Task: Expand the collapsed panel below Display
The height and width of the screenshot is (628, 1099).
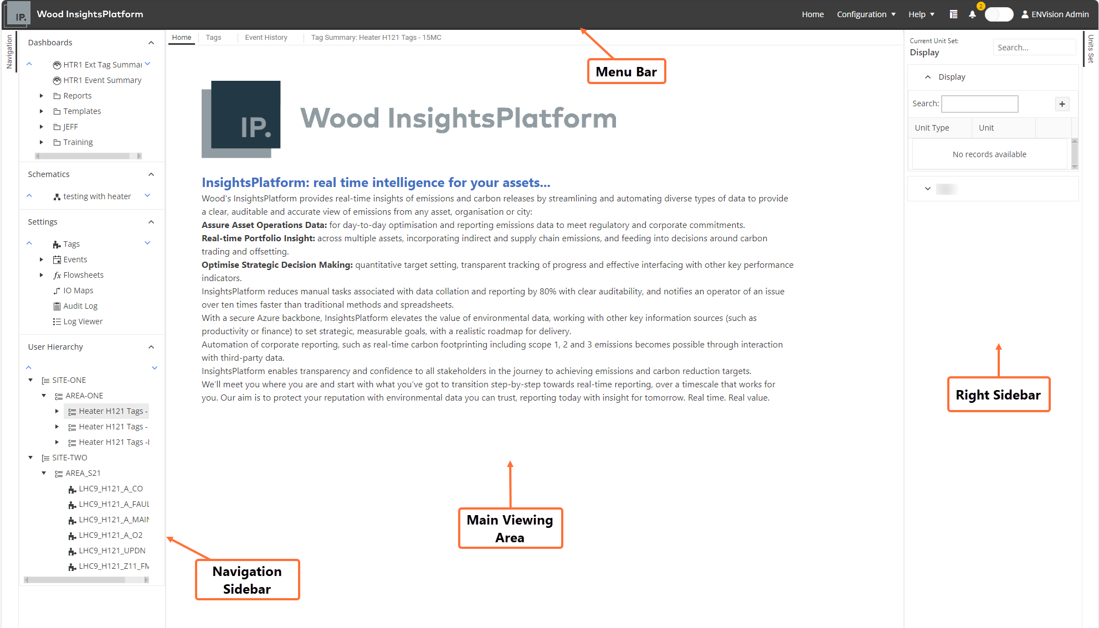Action: pos(928,189)
